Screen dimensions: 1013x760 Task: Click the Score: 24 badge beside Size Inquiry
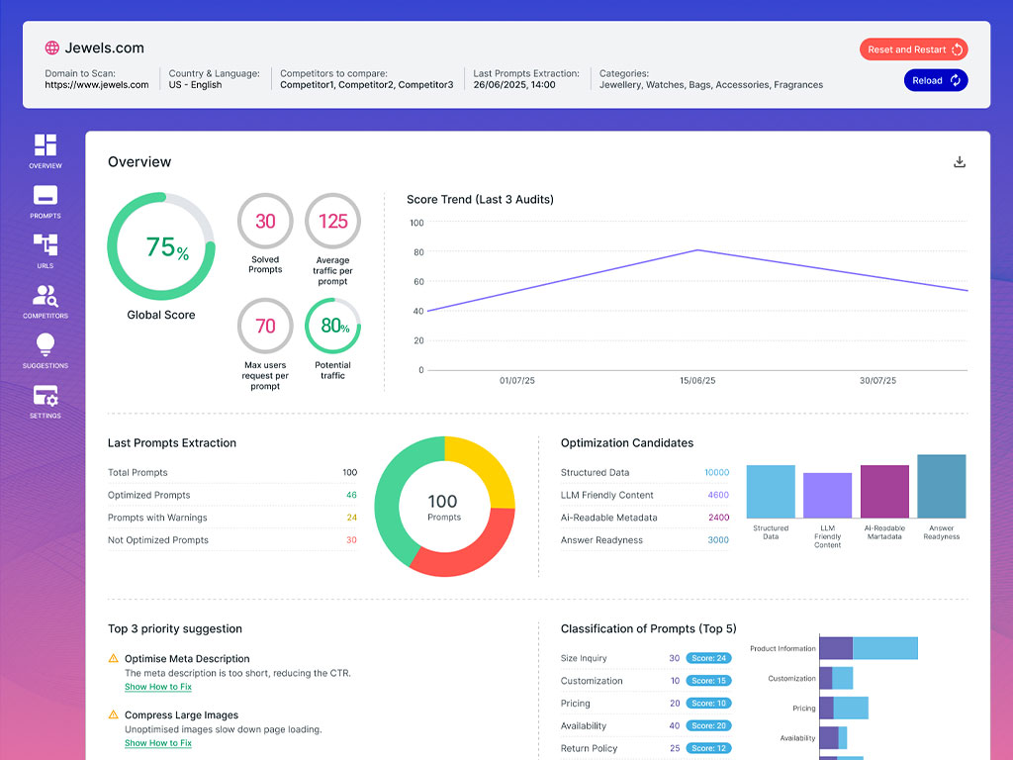708,658
